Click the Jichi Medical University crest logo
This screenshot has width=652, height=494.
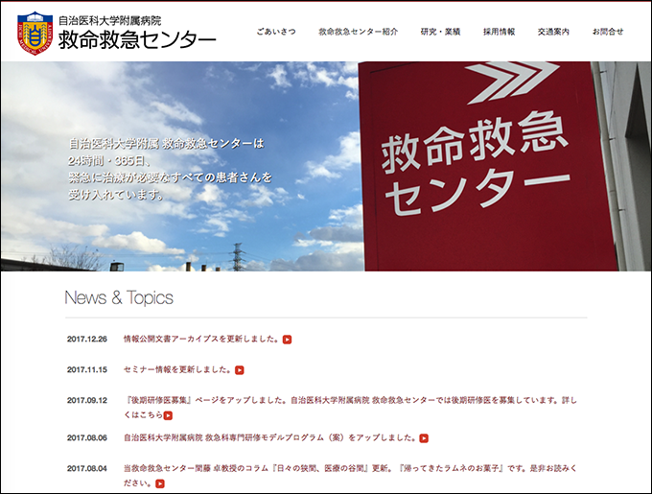(x=35, y=34)
